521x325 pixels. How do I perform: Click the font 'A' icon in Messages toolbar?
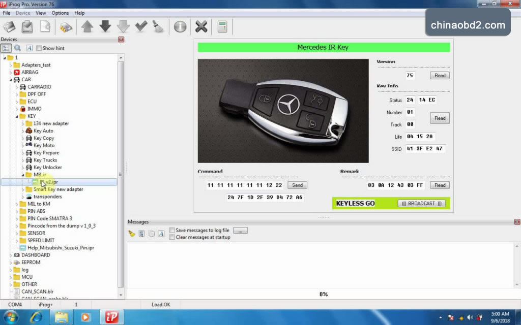[161, 234]
